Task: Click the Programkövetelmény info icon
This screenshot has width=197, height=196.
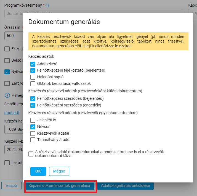Action: coord(47,6)
